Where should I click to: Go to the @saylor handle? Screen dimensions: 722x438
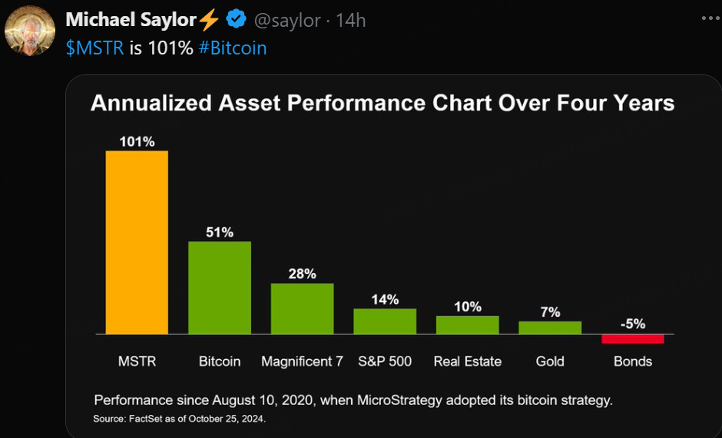tap(287, 20)
